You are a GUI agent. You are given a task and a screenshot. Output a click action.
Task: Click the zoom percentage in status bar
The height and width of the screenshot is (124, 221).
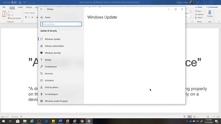click(x=218, y=117)
